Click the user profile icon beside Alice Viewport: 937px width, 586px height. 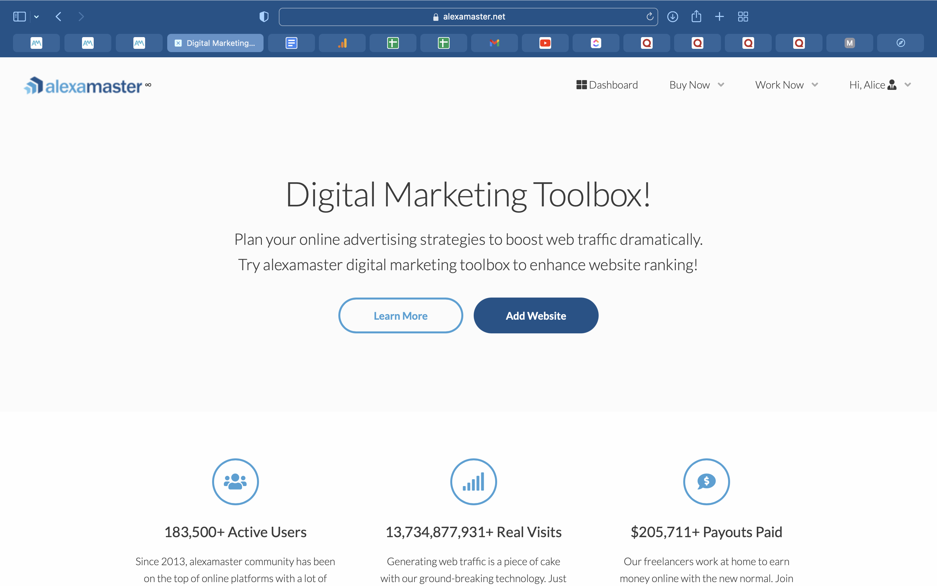pyautogui.click(x=892, y=85)
